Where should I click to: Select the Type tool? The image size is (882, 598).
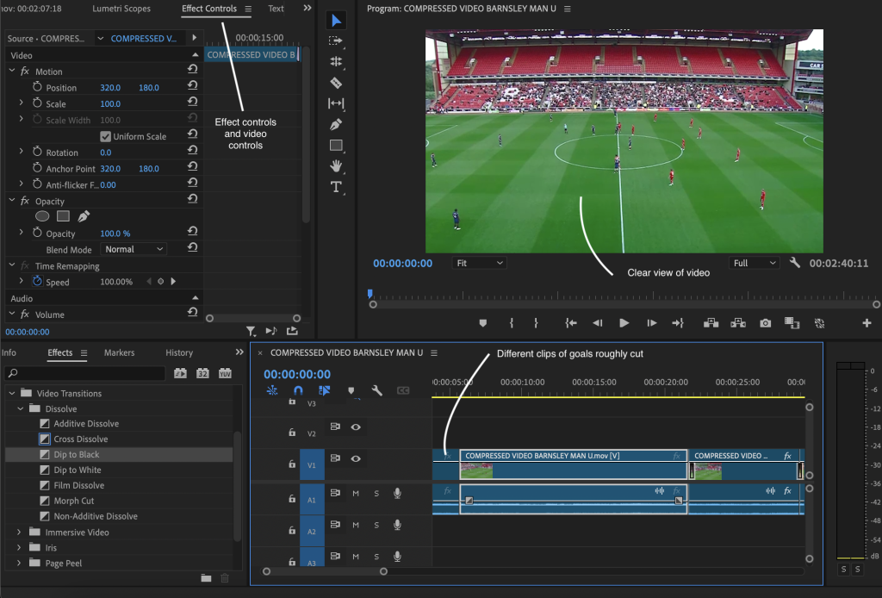tap(336, 187)
